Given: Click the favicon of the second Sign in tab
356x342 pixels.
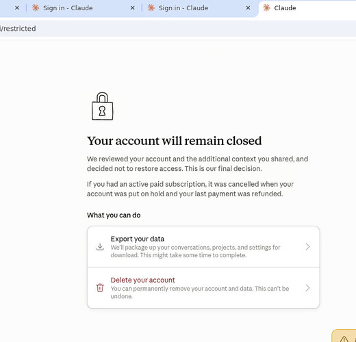Looking at the screenshot, I should (x=151, y=8).
